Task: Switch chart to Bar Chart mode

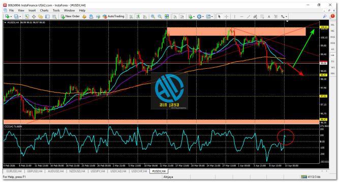Action: coord(131,17)
